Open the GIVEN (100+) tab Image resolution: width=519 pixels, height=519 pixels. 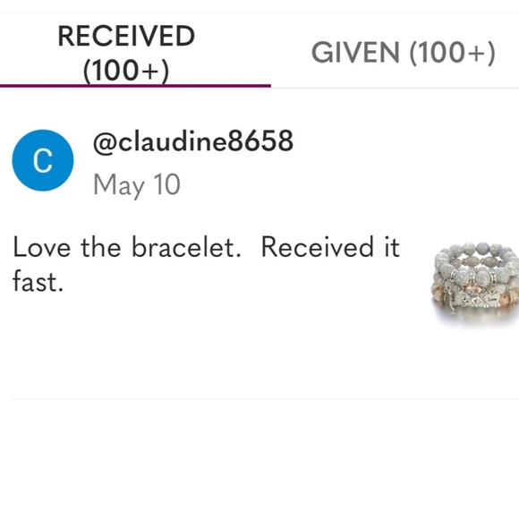click(x=404, y=53)
